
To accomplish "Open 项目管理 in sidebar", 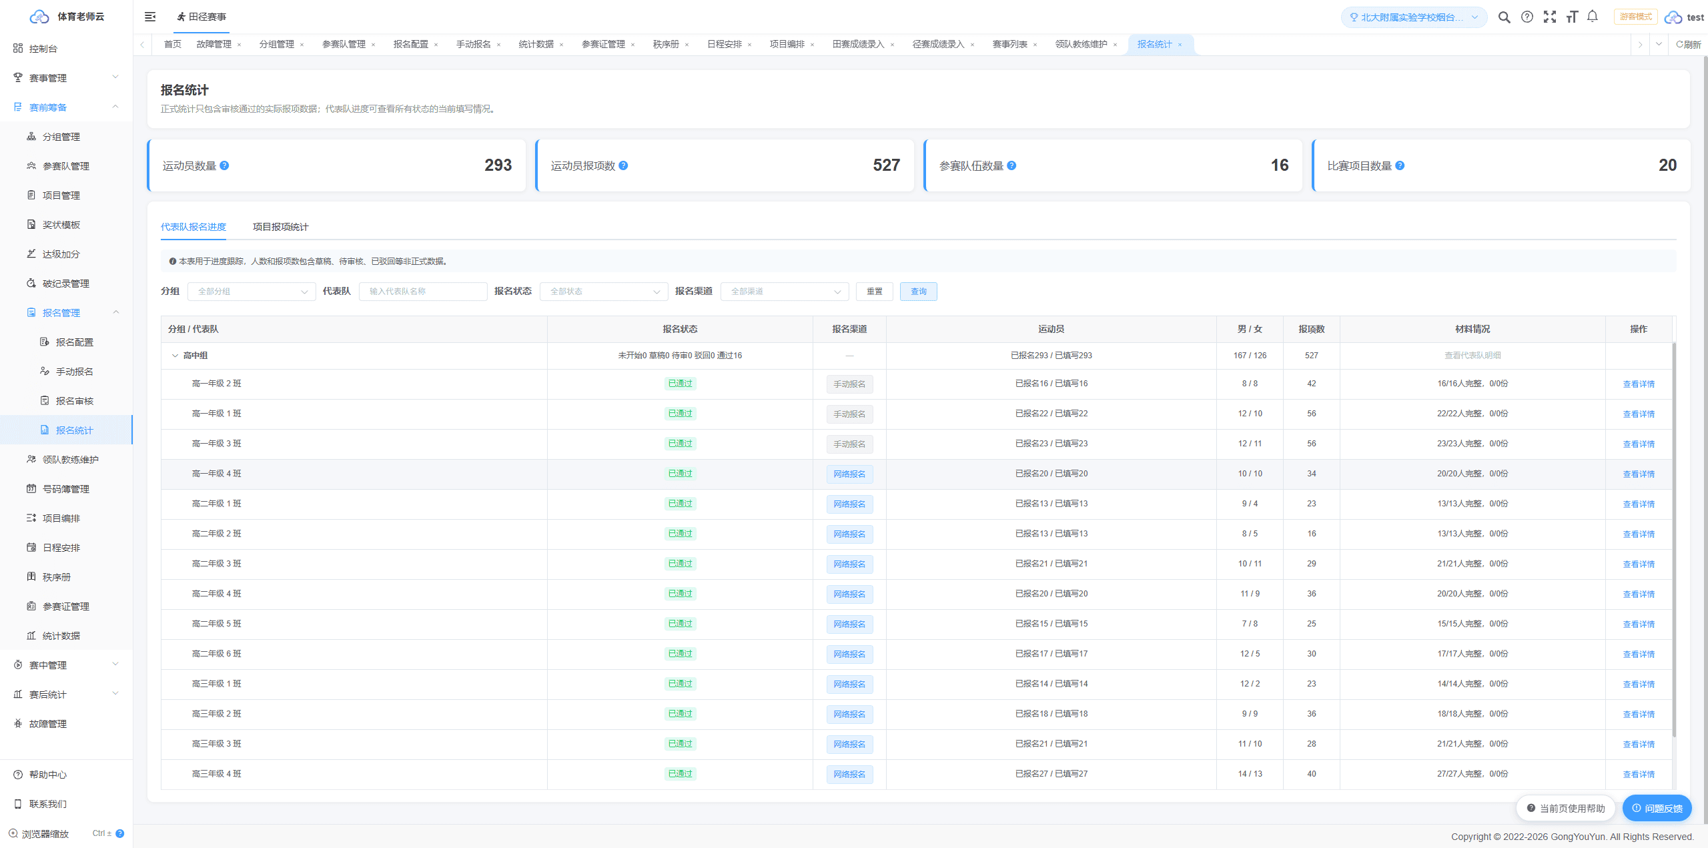I will click(x=67, y=195).
